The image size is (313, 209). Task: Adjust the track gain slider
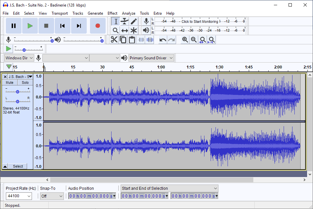click(x=18, y=91)
